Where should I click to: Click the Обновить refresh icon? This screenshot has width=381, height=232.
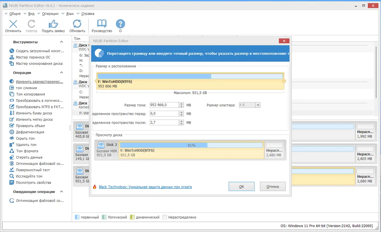tap(77, 24)
